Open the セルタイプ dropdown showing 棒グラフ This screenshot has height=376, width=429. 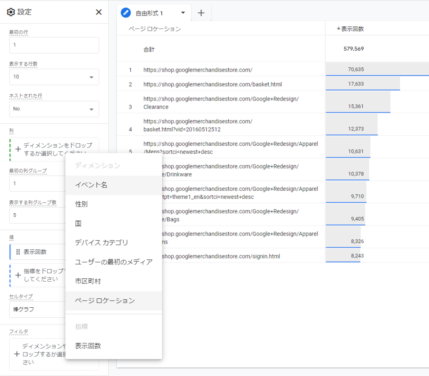(37, 309)
